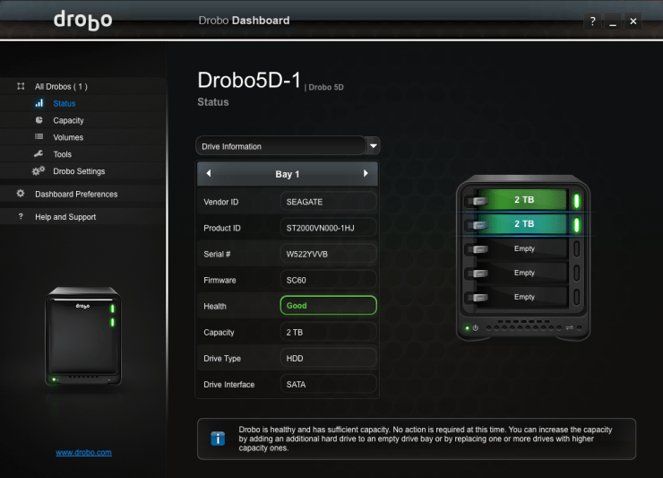Click the Status bar-chart icon
Viewport: 663px width, 478px height.
[39, 103]
